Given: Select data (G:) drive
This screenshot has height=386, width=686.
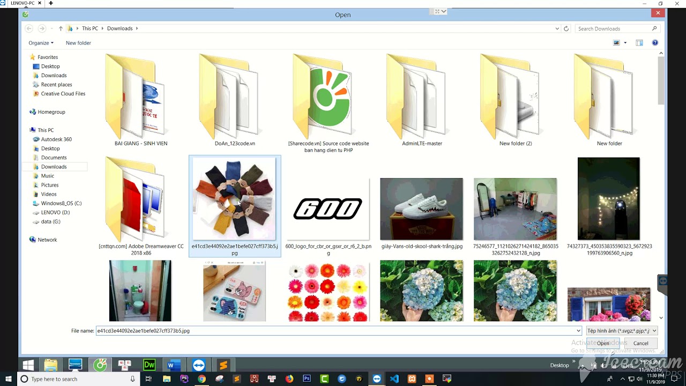Looking at the screenshot, I should click(x=50, y=221).
